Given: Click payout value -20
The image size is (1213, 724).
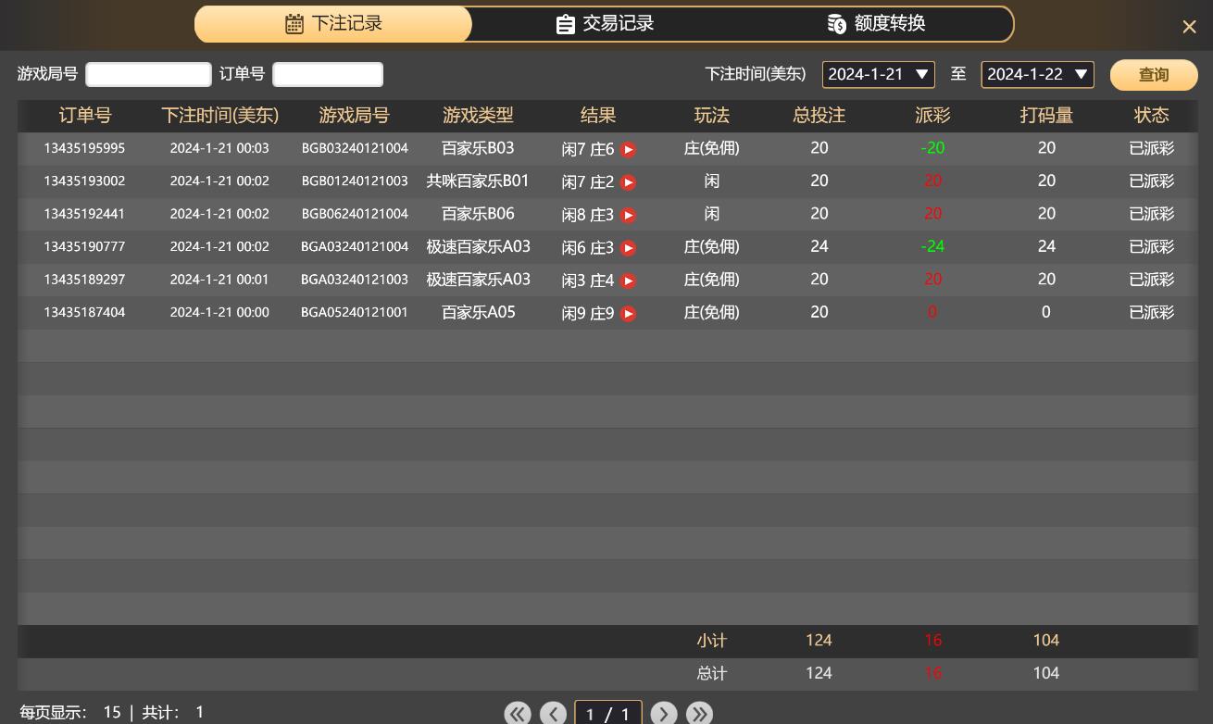Looking at the screenshot, I should pos(932,148).
